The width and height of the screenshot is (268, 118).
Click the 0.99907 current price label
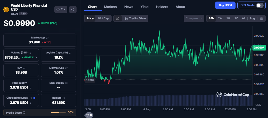(x=259, y=48)
